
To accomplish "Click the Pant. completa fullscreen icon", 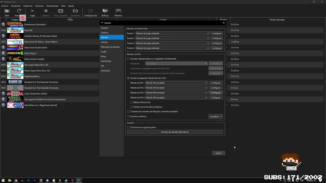I will tap(60, 11).
